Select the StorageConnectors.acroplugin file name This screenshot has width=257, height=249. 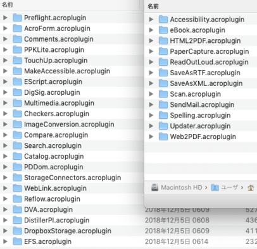(72, 178)
